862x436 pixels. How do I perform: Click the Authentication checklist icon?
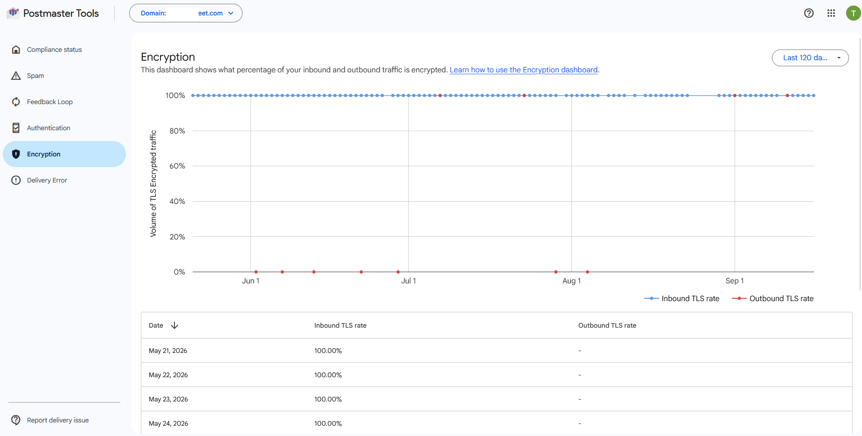tap(16, 128)
